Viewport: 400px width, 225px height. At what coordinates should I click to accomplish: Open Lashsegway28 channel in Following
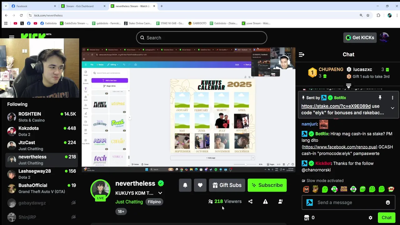(41, 174)
